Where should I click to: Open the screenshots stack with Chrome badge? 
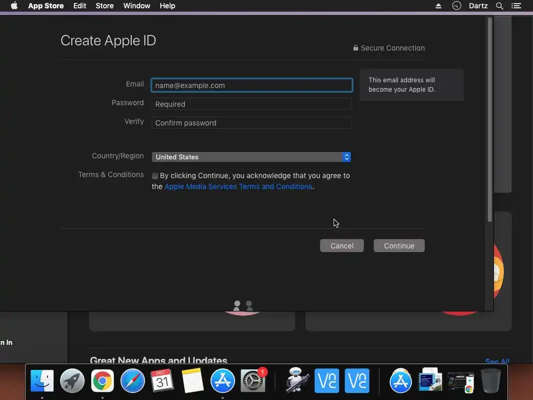point(461,381)
